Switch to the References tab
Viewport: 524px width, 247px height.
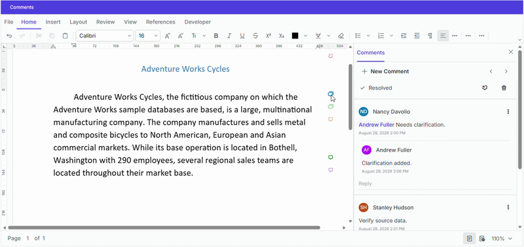(160, 22)
